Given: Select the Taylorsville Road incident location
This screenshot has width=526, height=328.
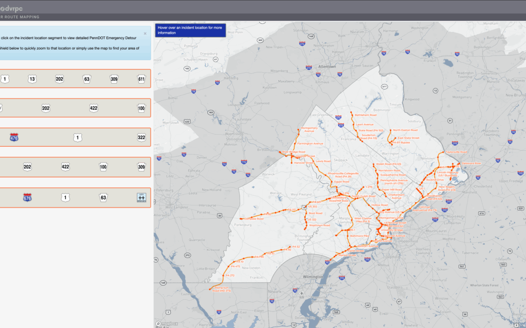Looking at the screenshot, I should click(456, 152).
